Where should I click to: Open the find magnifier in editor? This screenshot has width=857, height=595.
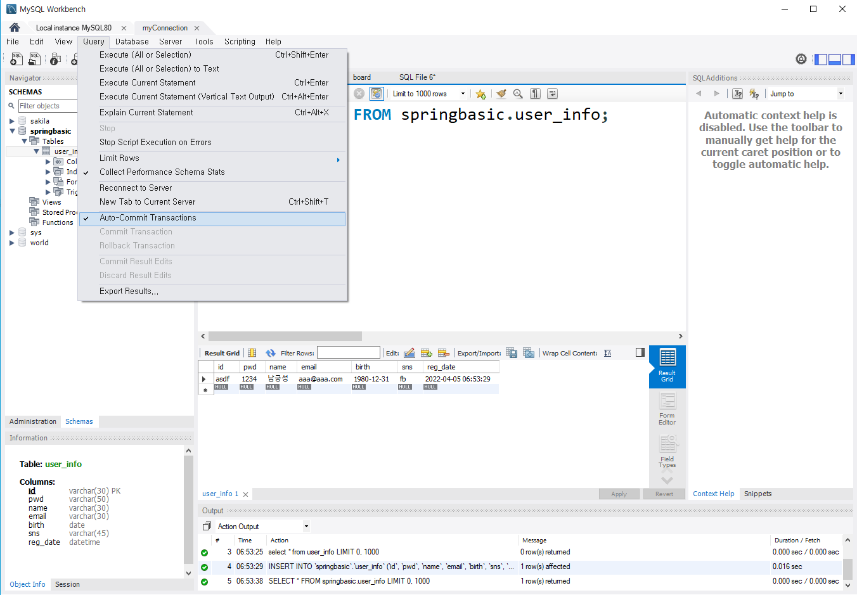tap(518, 94)
